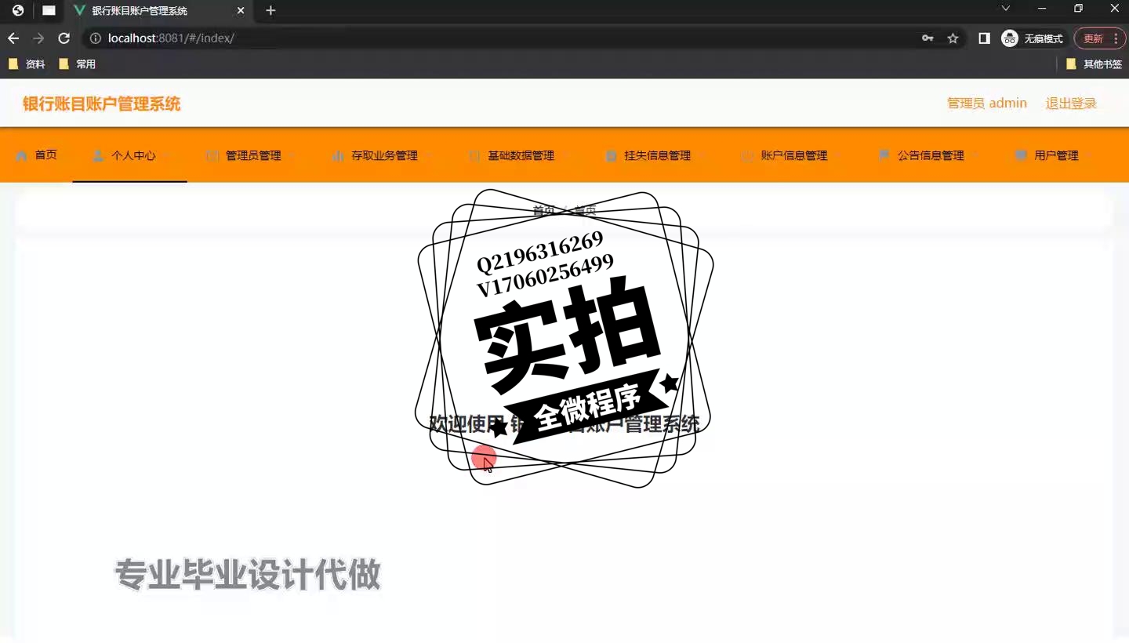
Task: Open the 基础数据管理 menu
Action: [x=517, y=155]
